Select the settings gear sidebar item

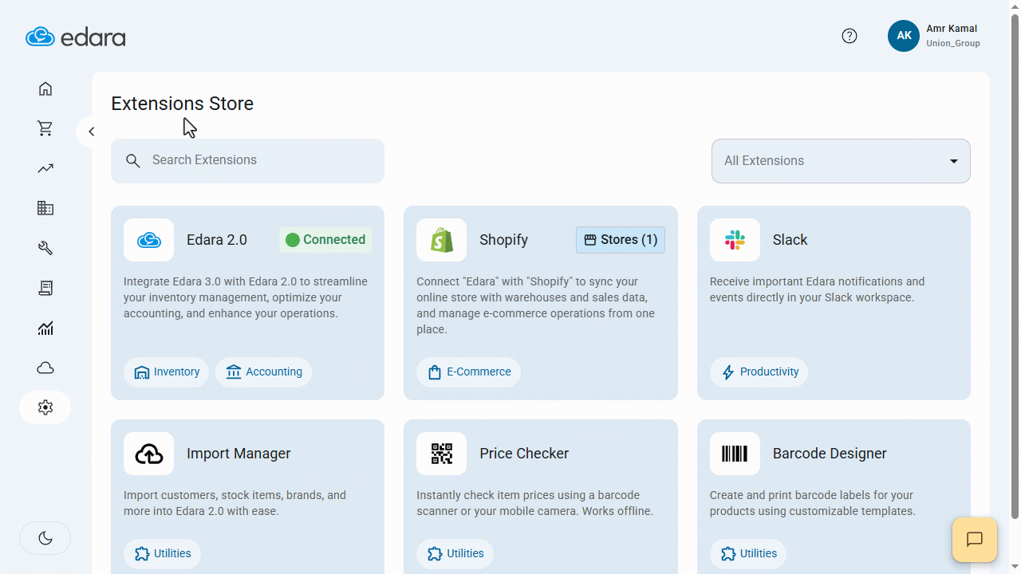45,407
